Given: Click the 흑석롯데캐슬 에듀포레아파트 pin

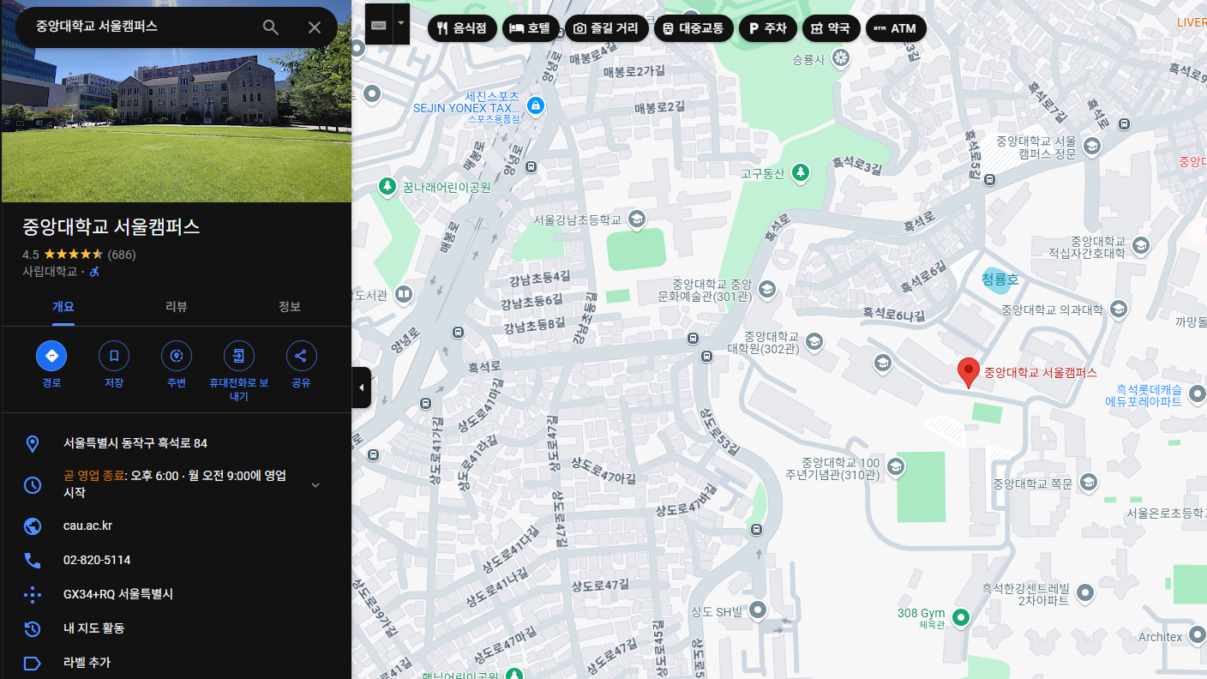Looking at the screenshot, I should 1198,394.
